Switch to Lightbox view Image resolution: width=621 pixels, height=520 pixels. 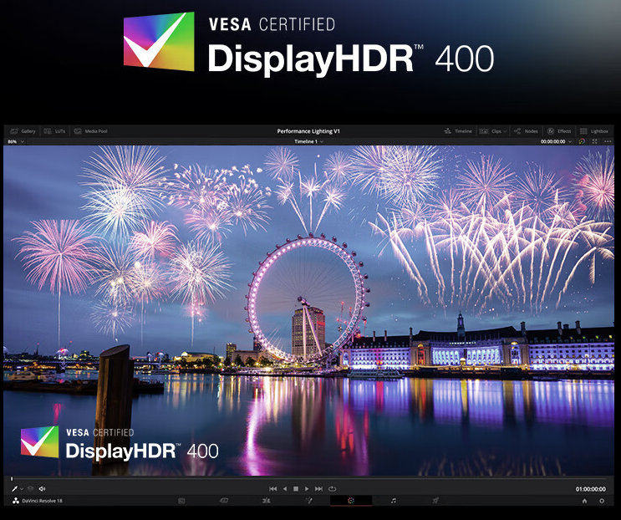click(594, 131)
